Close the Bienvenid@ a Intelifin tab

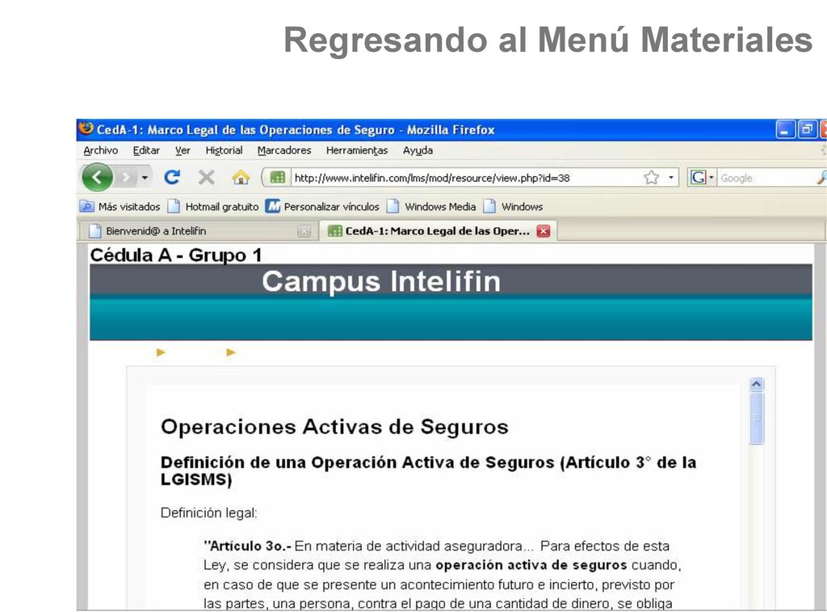tap(304, 230)
